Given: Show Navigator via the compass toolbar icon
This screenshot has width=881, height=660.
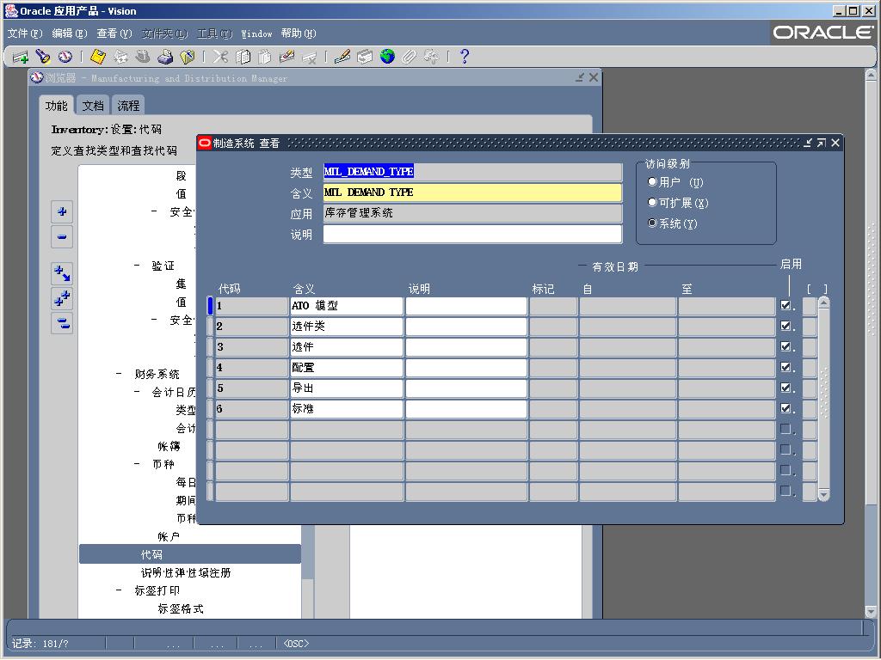Looking at the screenshot, I should click(65, 57).
